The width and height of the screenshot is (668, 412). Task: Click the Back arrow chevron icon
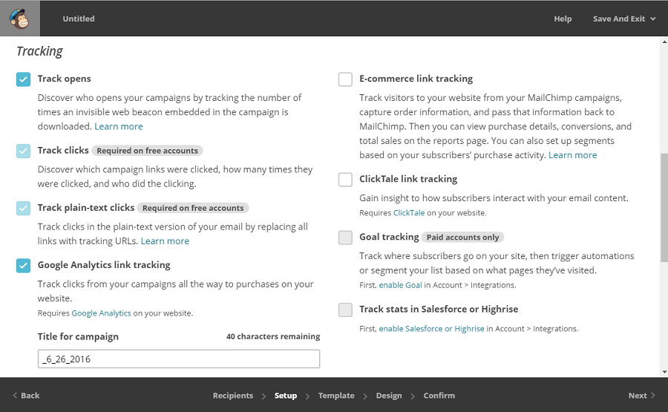coord(15,395)
